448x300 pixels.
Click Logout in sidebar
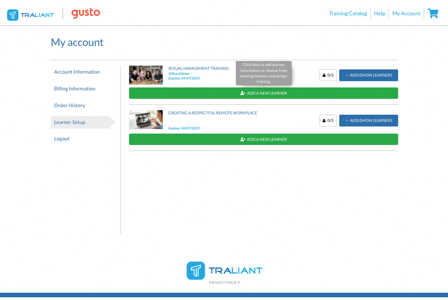coord(62,138)
